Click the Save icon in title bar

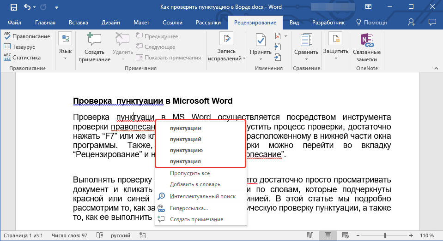coord(14,8)
